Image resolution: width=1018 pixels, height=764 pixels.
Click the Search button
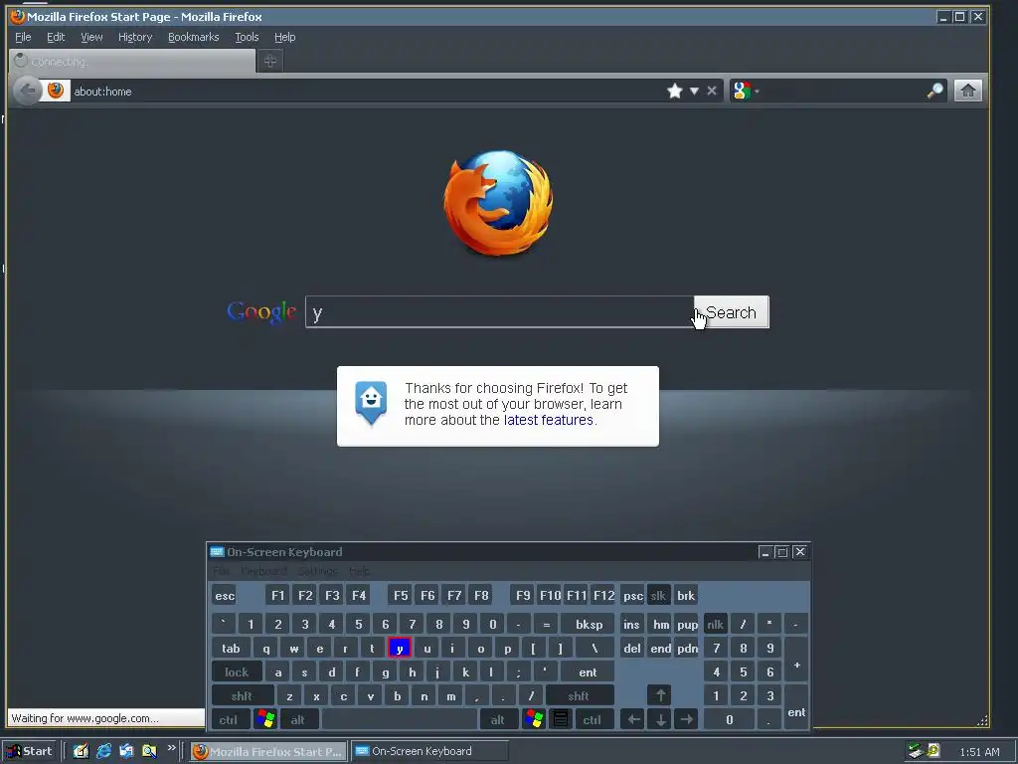click(732, 312)
